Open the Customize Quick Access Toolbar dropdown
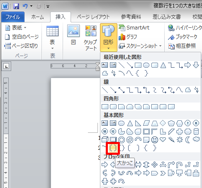 pos(48,6)
